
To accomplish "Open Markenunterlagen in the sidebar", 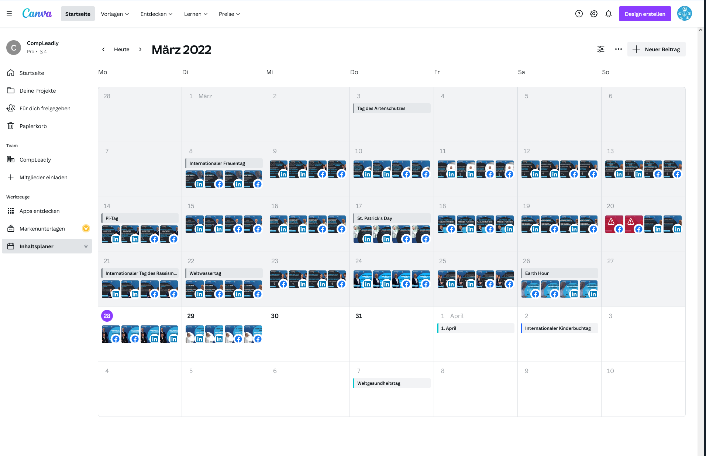I will [42, 229].
